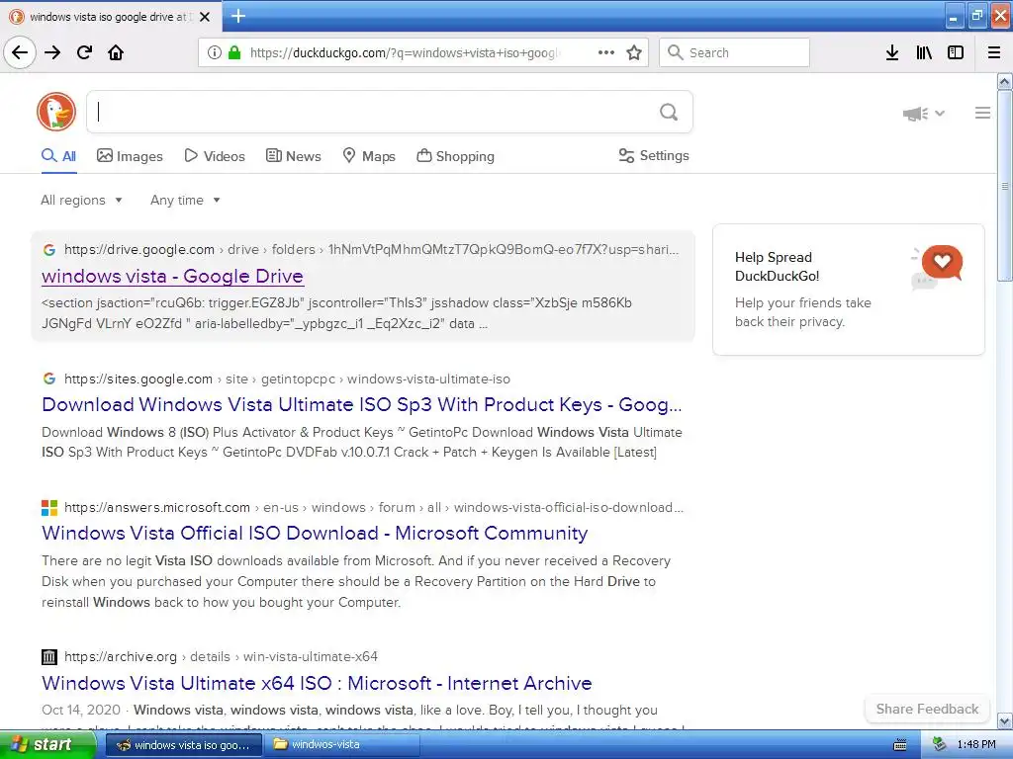Viewport: 1013px width, 759px height.
Task: Open the Any time filter dropdown
Action: (x=185, y=200)
